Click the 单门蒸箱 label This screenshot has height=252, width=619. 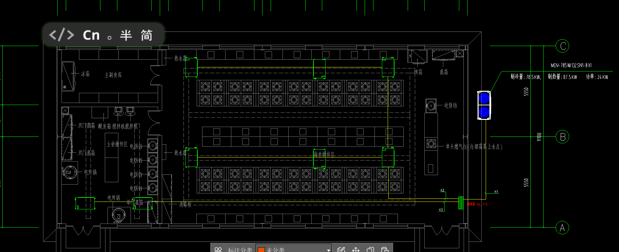(135, 203)
